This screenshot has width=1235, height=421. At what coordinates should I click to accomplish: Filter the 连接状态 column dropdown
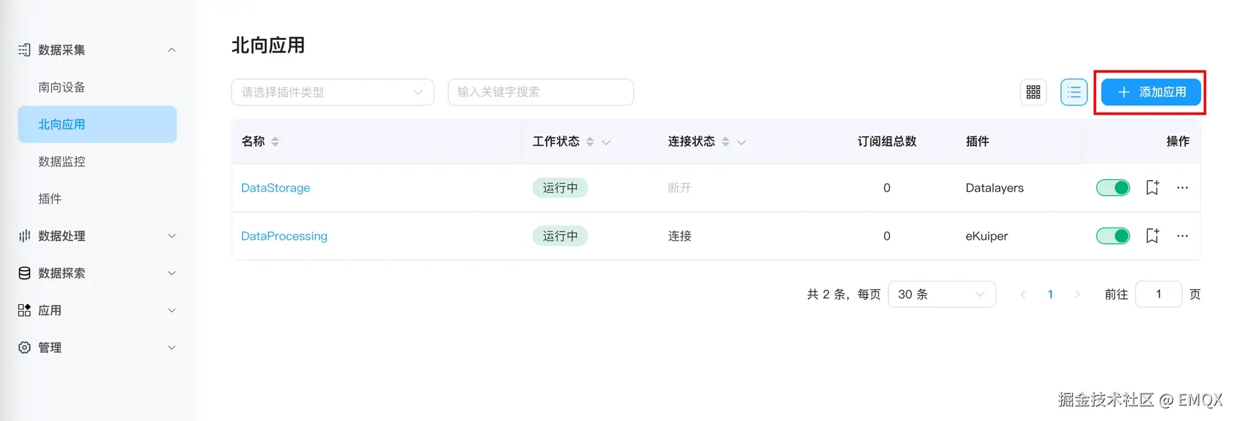click(x=742, y=142)
